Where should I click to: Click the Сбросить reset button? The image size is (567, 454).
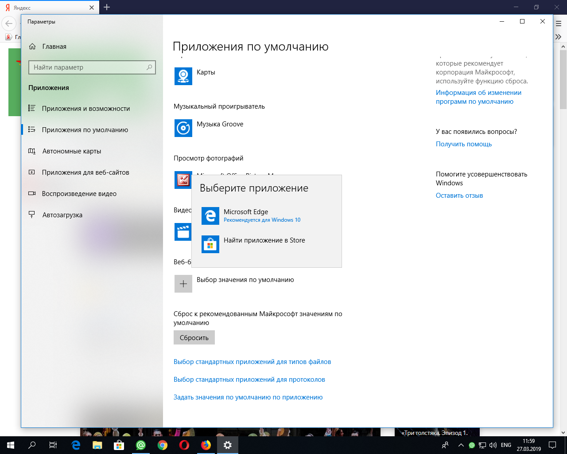click(194, 337)
